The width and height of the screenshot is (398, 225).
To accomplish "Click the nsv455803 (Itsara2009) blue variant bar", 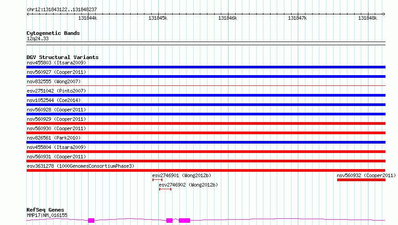I will (206, 67).
